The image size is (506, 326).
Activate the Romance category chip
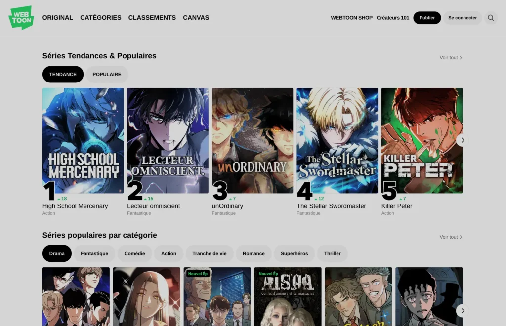click(x=253, y=253)
